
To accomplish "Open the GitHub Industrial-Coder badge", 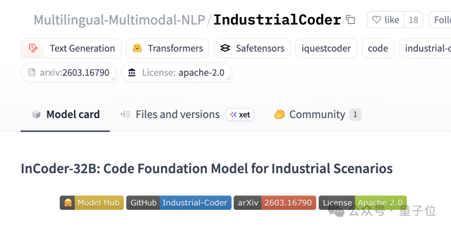I will (179, 203).
